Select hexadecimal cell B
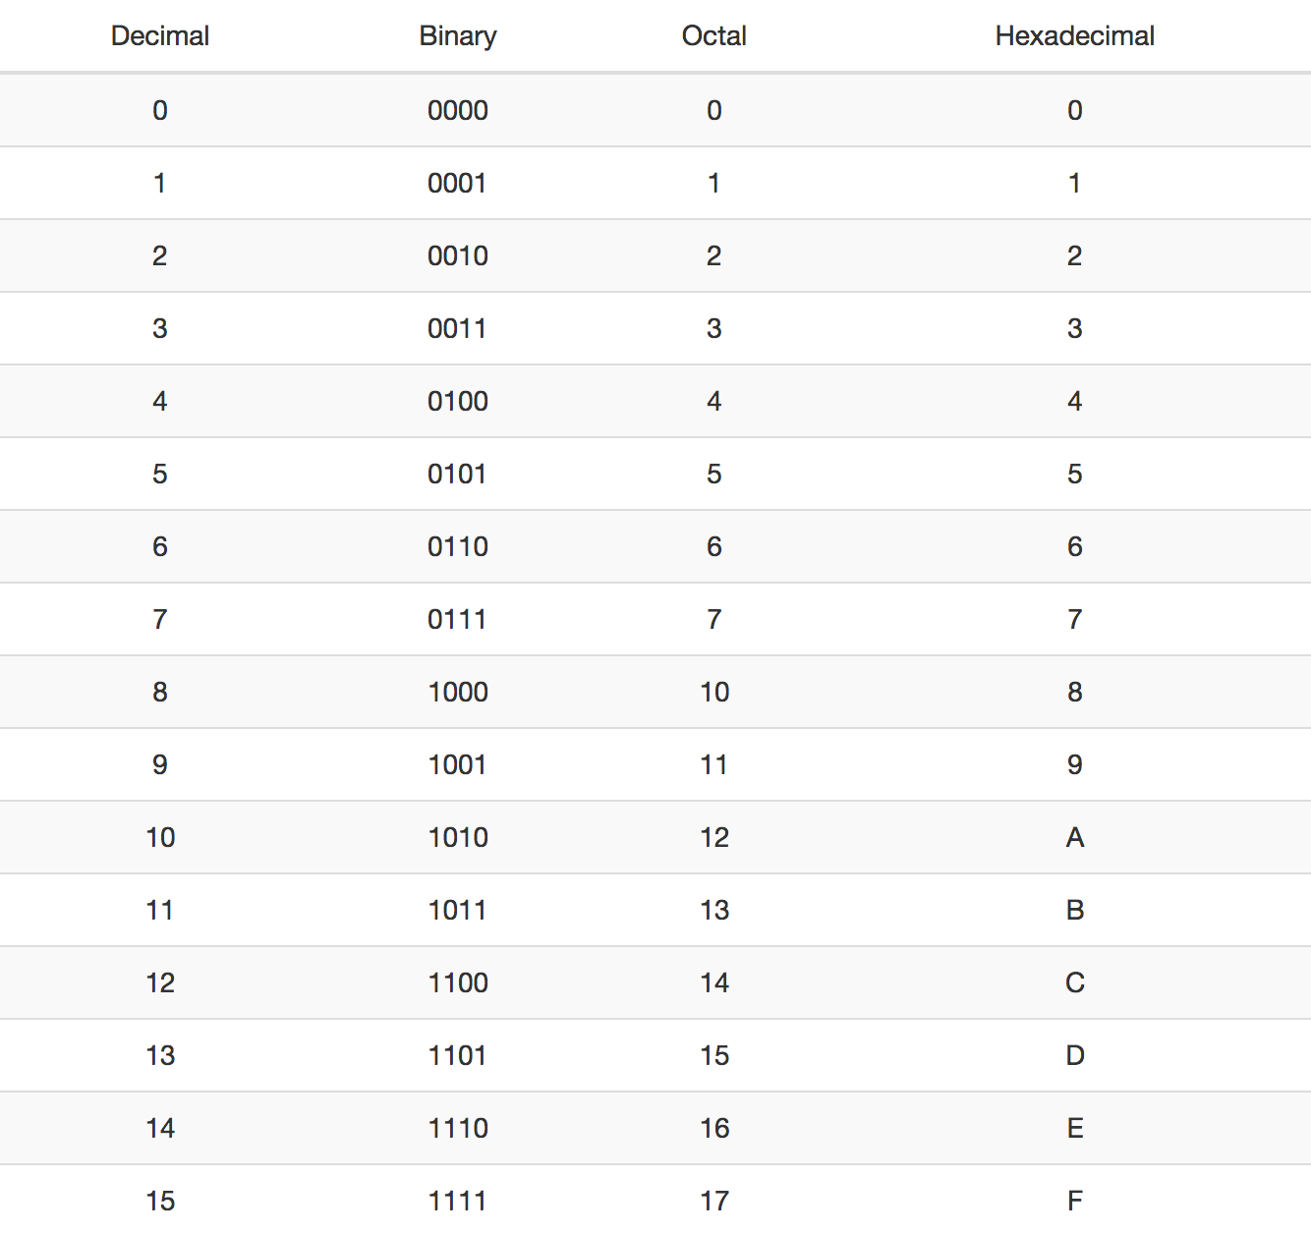Screen dimensions: 1311x1234 tap(1074, 910)
